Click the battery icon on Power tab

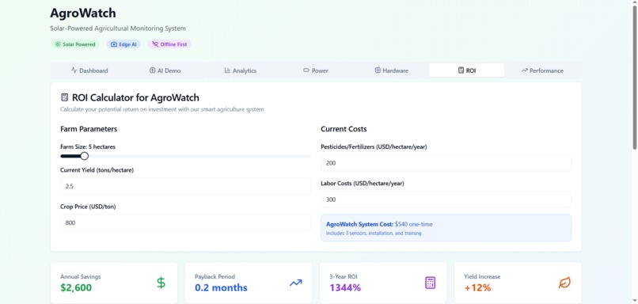point(306,70)
